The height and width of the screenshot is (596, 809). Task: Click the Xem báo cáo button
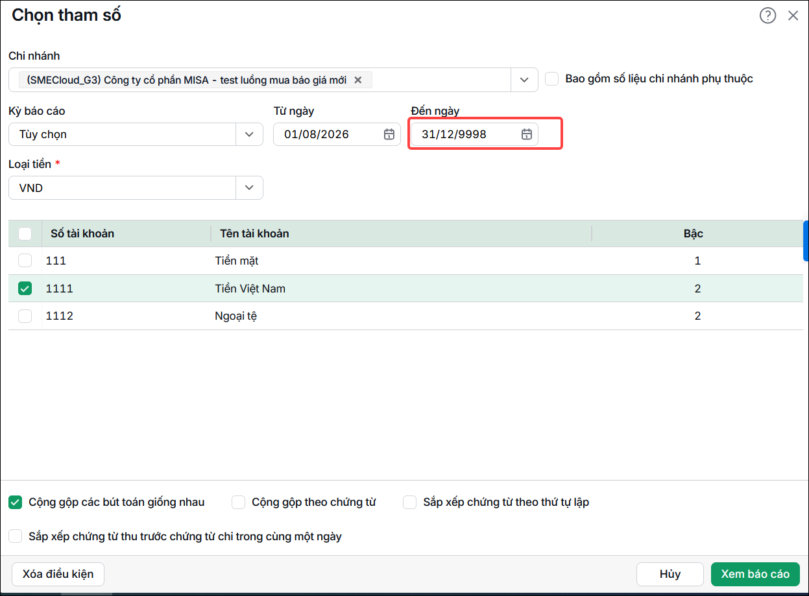[755, 574]
